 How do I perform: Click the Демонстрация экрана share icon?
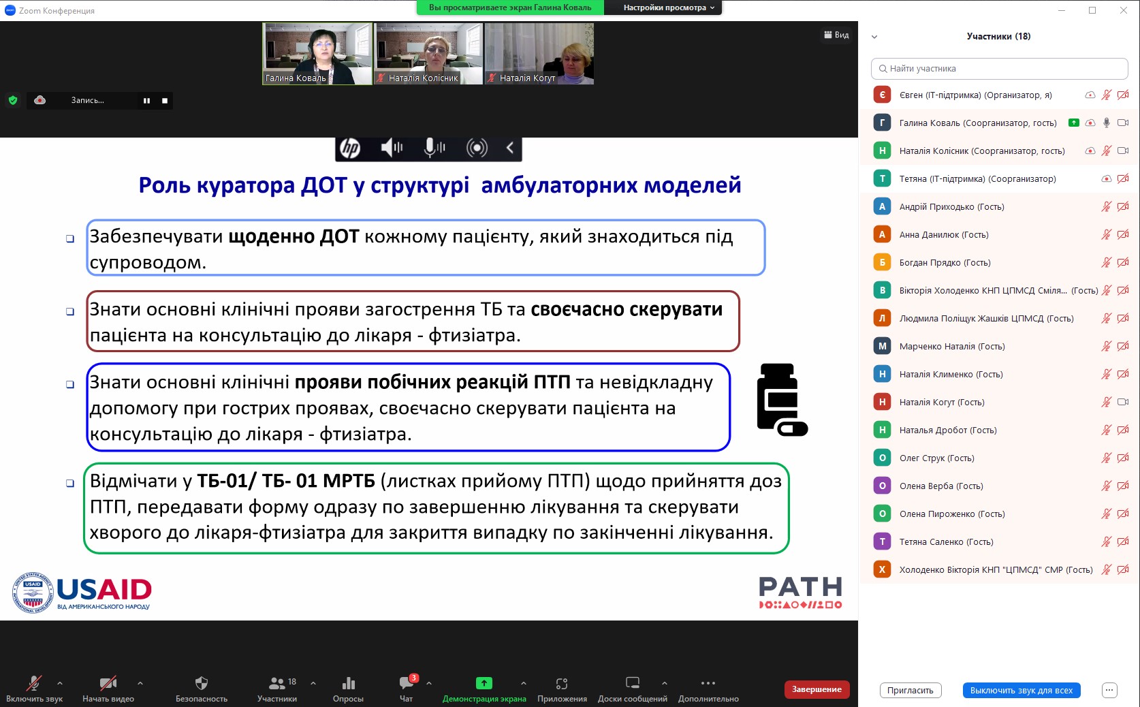484,683
